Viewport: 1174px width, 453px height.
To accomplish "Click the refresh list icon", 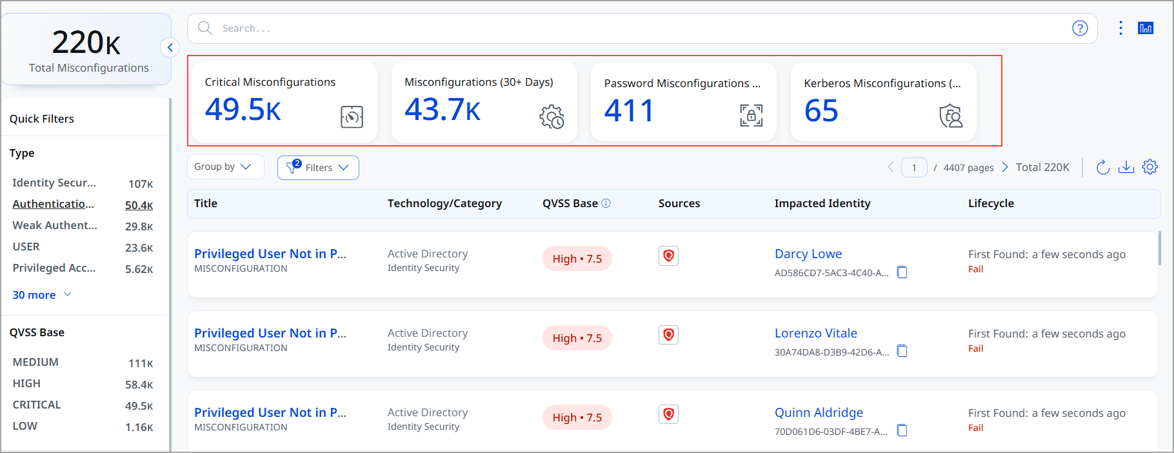I will click(x=1103, y=168).
